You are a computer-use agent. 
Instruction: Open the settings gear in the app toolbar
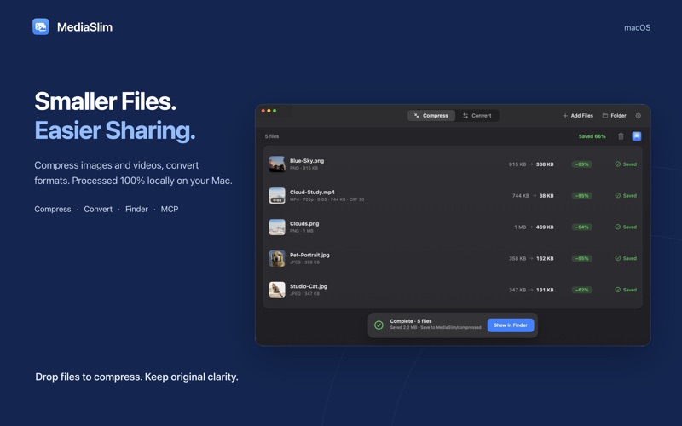coord(638,116)
